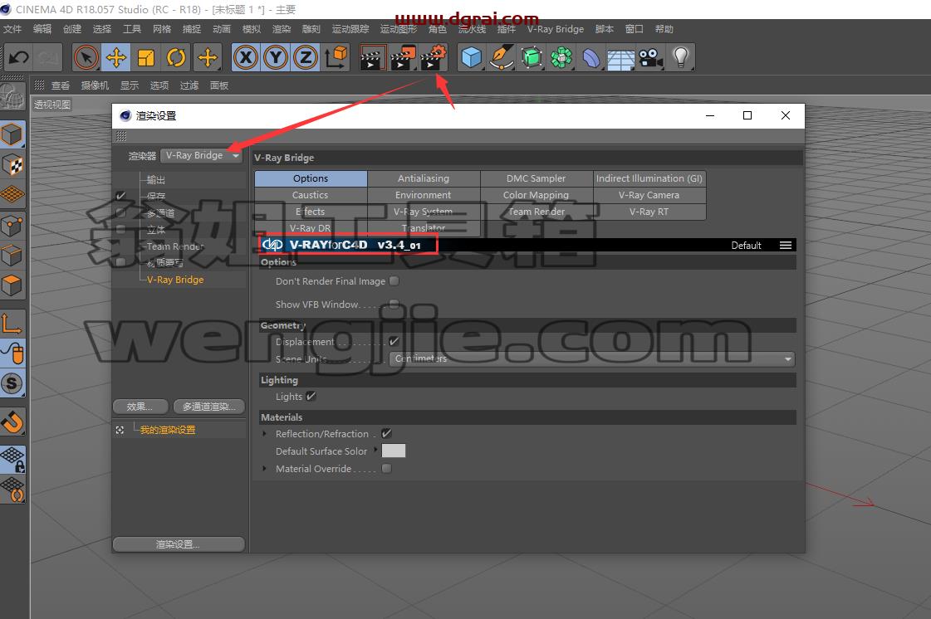Click the 多通道渲染... button
The width and height of the screenshot is (931, 619).
pyautogui.click(x=209, y=407)
